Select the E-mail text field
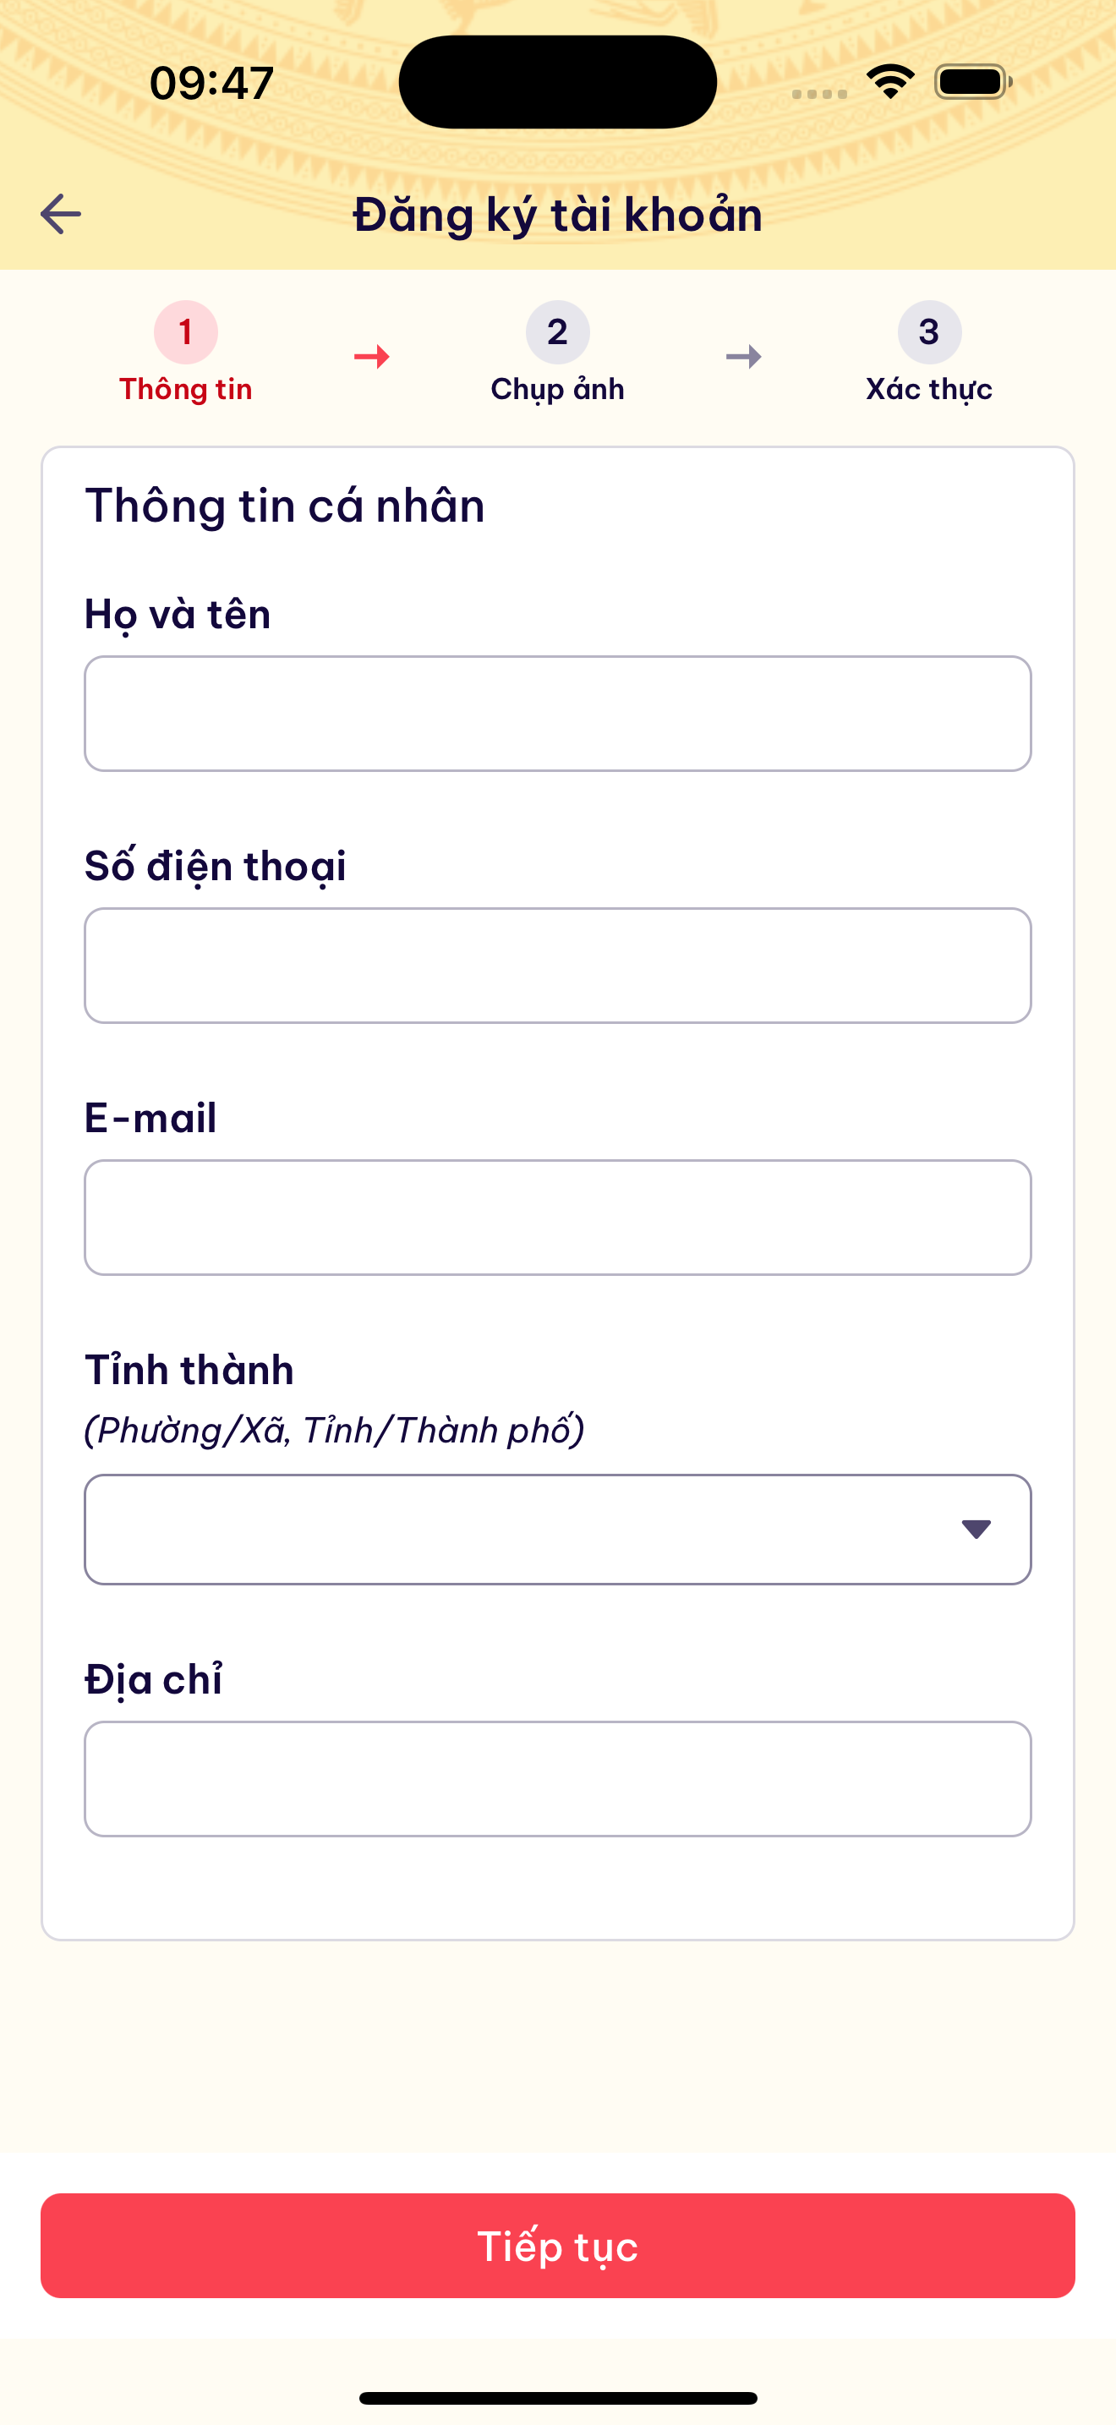Viewport: 1116px width, 2425px height. point(558,1218)
